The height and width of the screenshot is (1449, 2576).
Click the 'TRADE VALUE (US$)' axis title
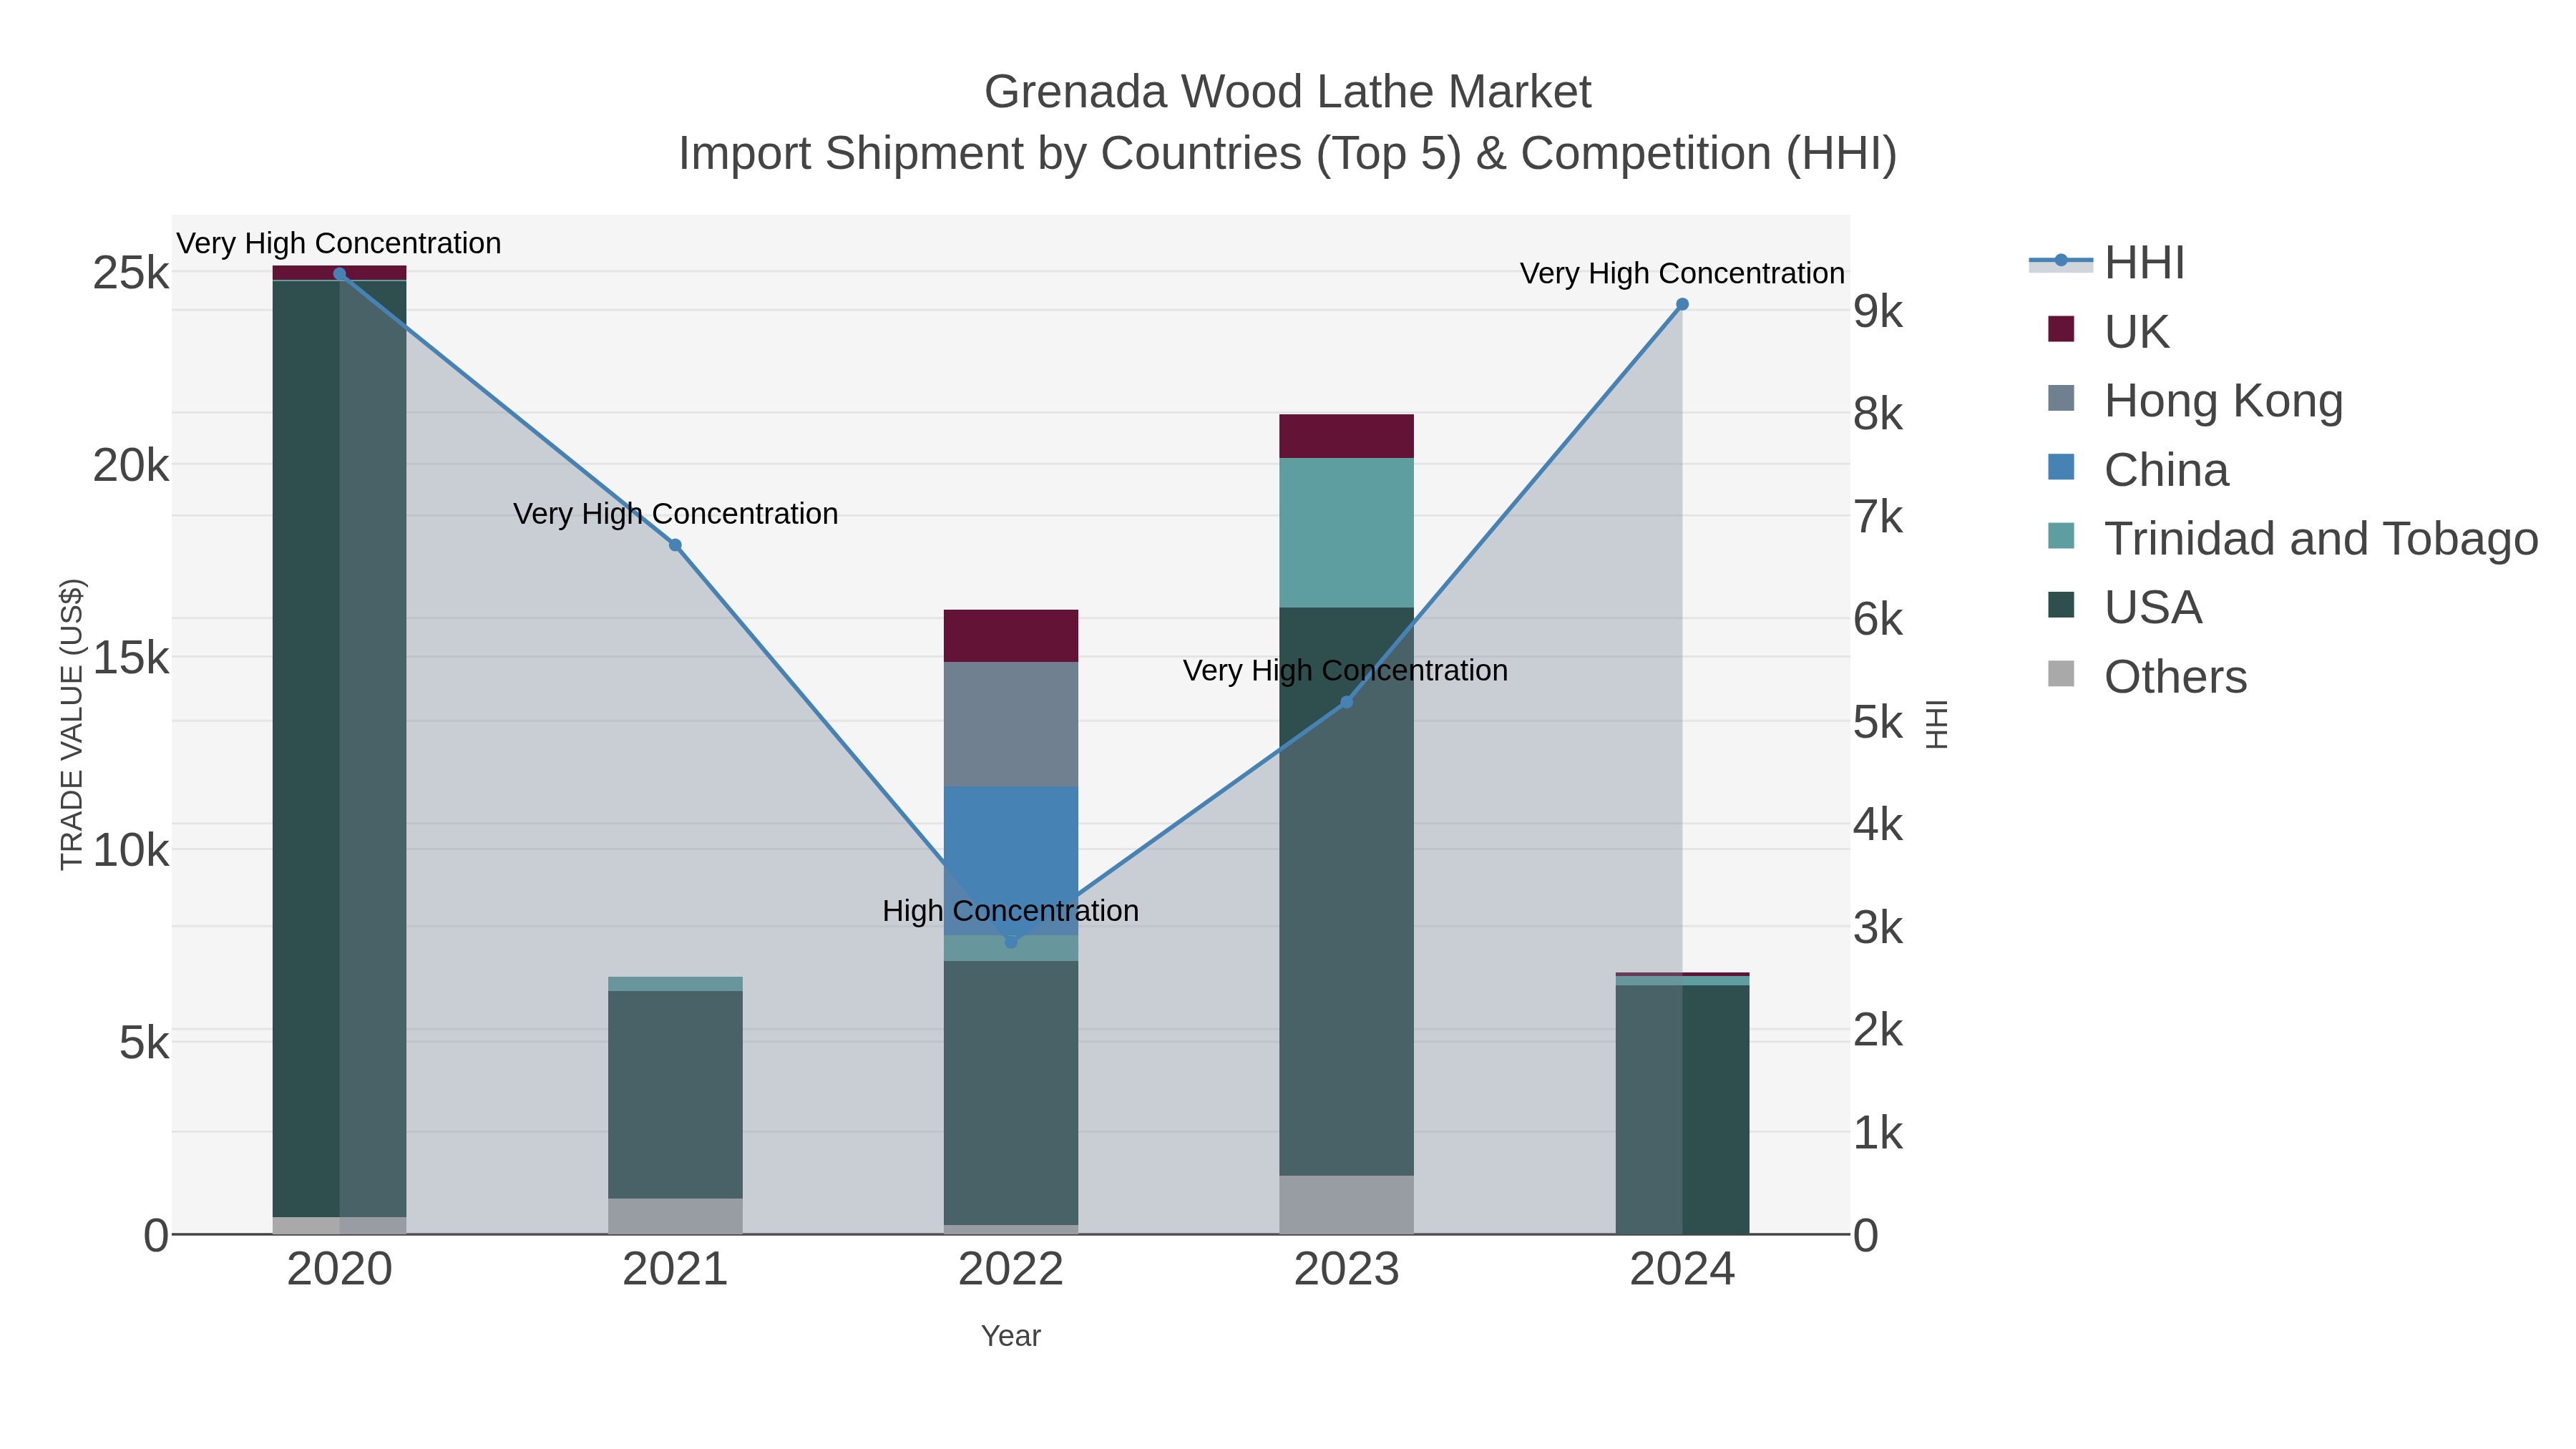click(72, 724)
